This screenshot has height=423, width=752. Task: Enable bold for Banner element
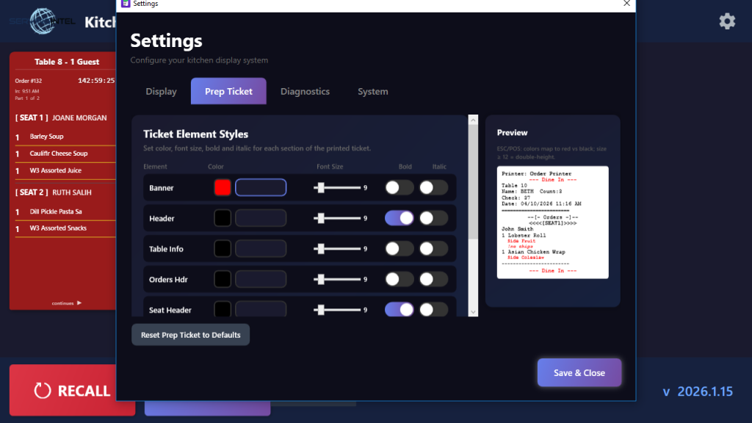(x=399, y=188)
